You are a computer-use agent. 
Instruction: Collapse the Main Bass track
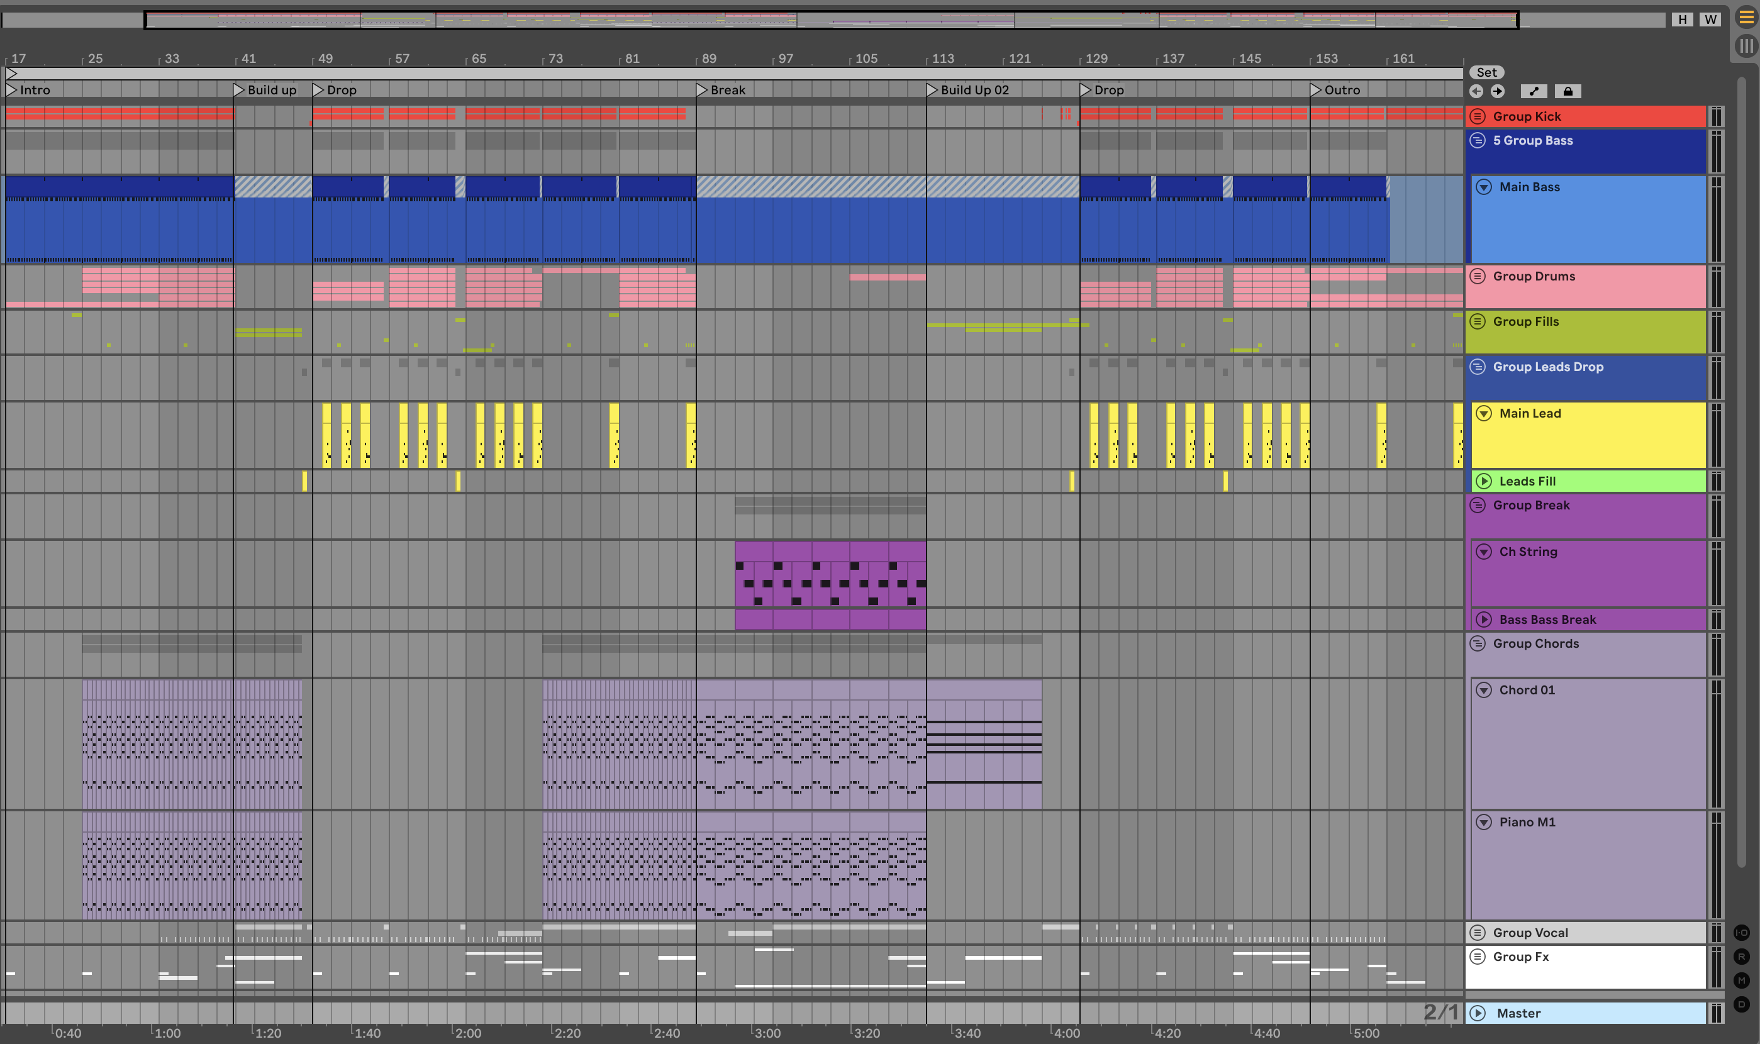tap(1484, 187)
